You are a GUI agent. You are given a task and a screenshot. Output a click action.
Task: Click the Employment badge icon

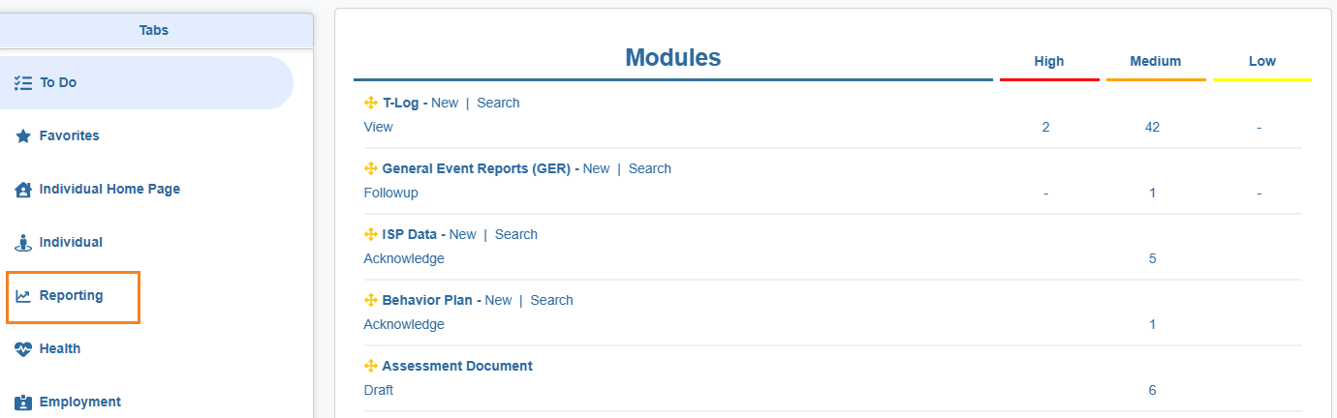coord(24,403)
